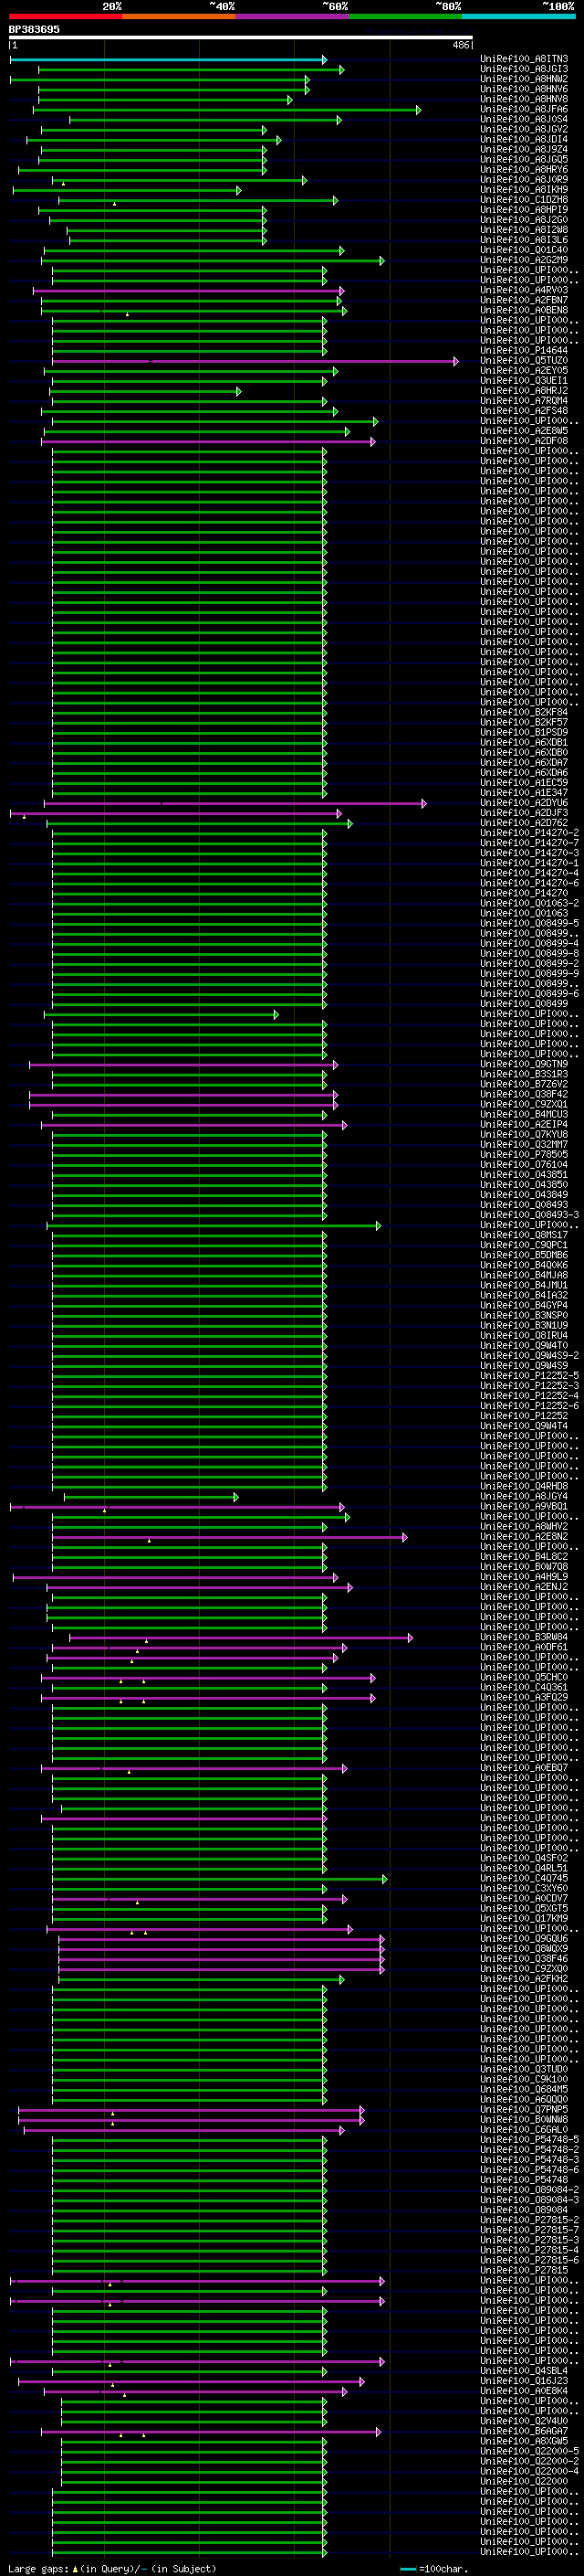Click the red 20% identity color segment
The height and width of the screenshot is (2576, 584).
[x=66, y=16]
